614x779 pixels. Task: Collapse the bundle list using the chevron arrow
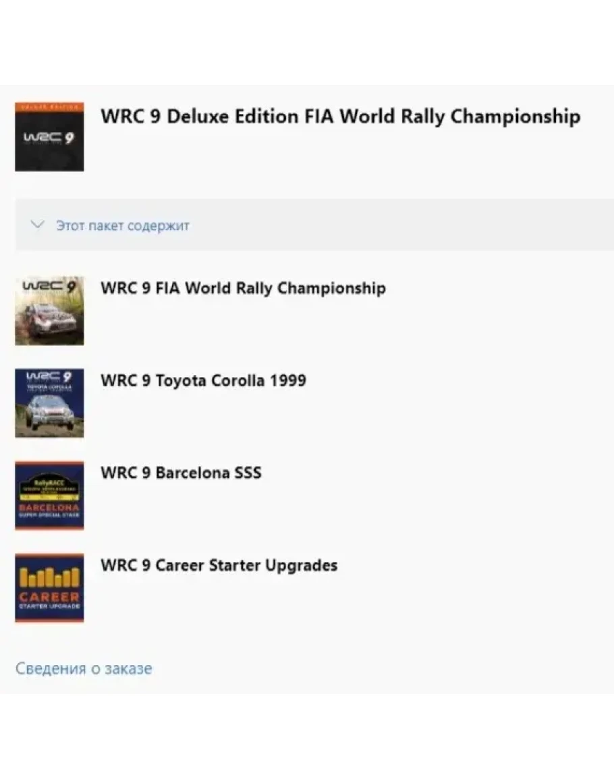38,225
